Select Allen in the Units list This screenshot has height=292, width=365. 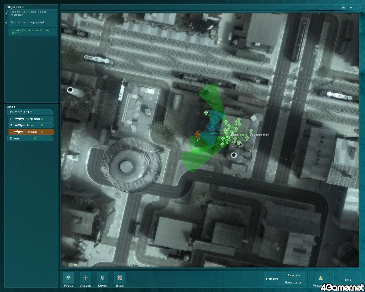pyautogui.click(x=31, y=125)
